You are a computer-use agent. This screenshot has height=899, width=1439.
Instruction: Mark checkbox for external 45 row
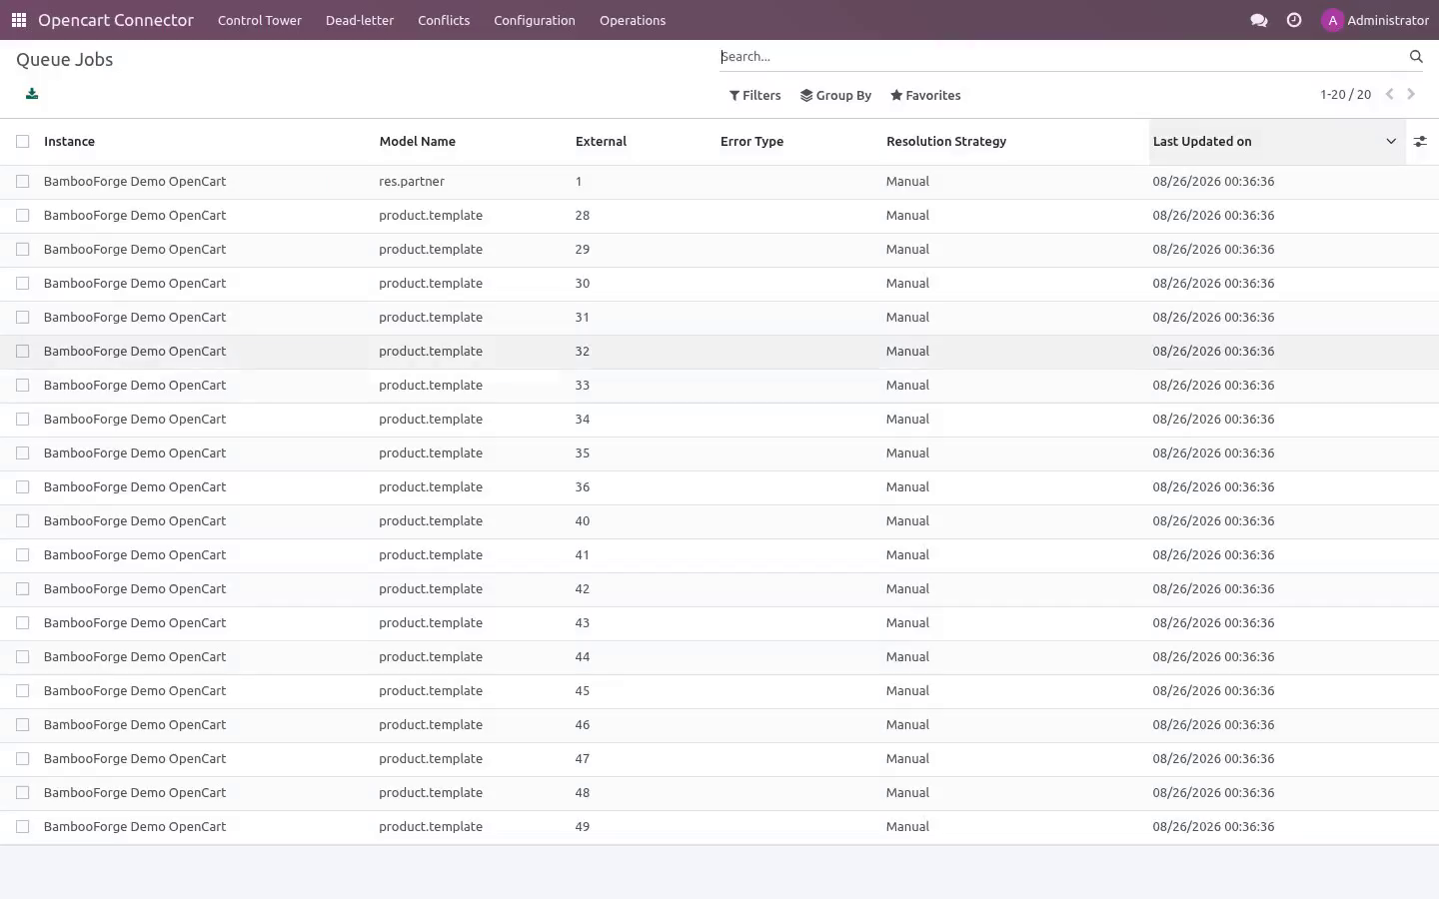point(23,691)
